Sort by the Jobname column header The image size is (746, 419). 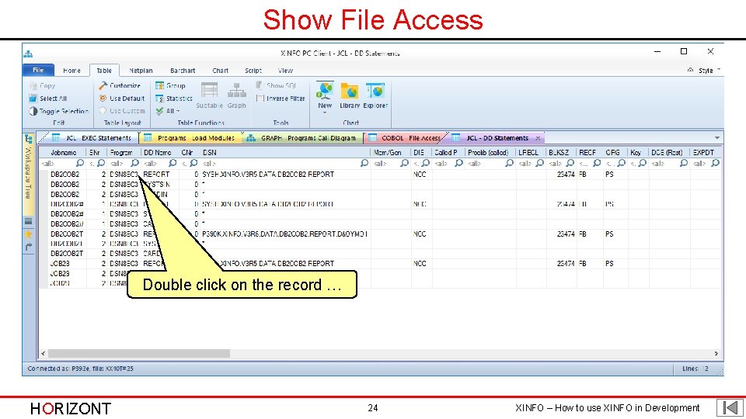(x=63, y=153)
